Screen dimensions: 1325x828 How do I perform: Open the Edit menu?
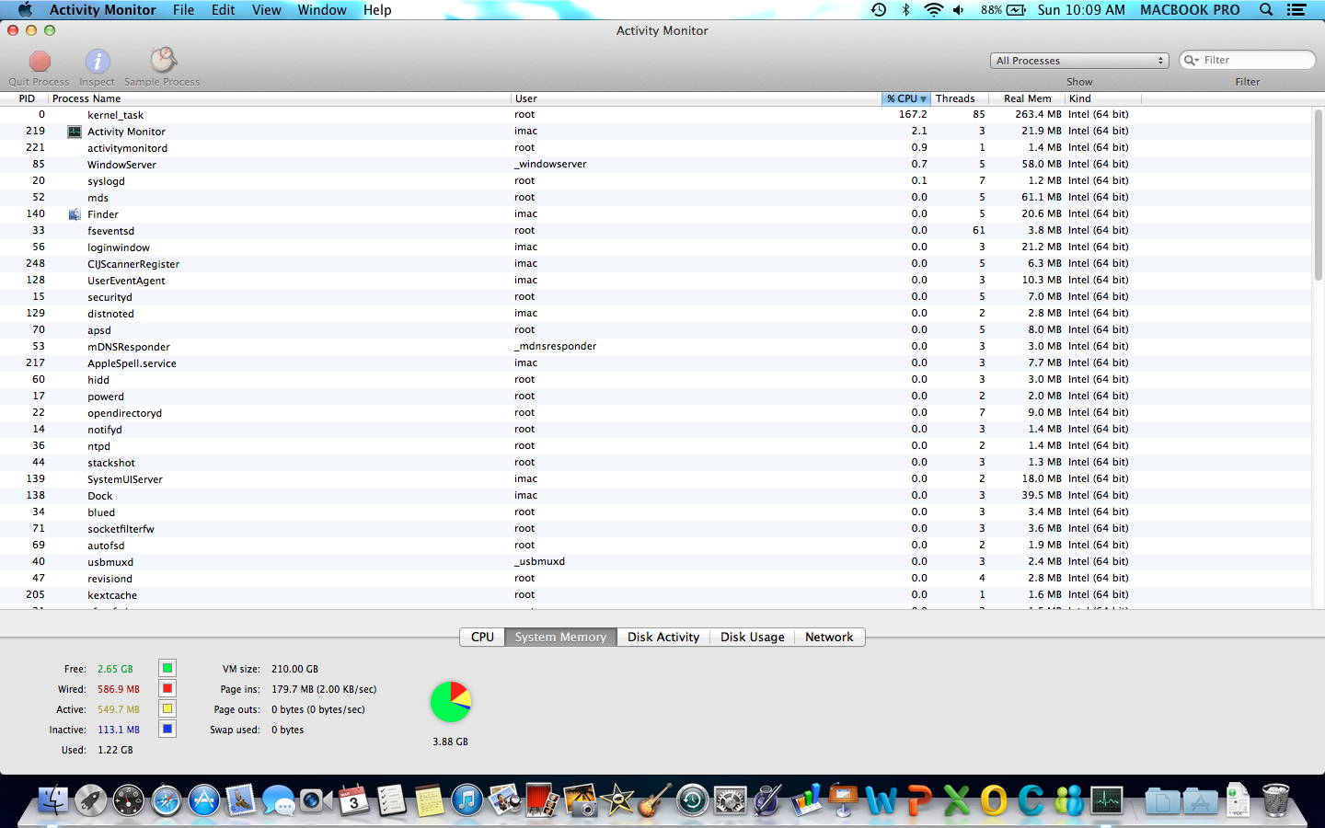coord(224,9)
